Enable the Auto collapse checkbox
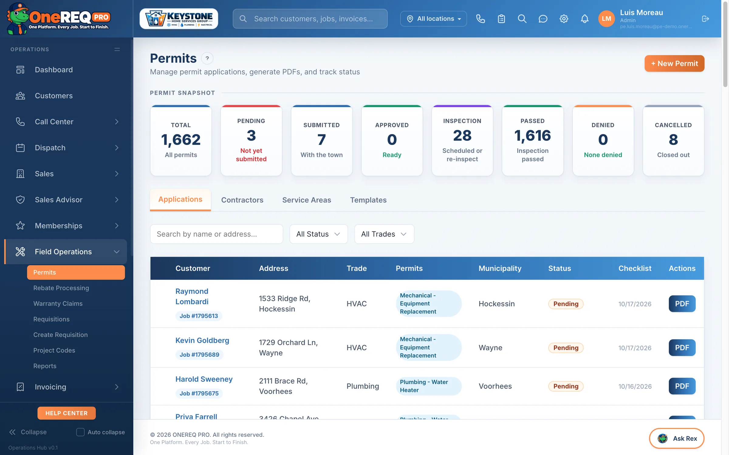Viewport: 729px width, 455px height. [x=80, y=432]
